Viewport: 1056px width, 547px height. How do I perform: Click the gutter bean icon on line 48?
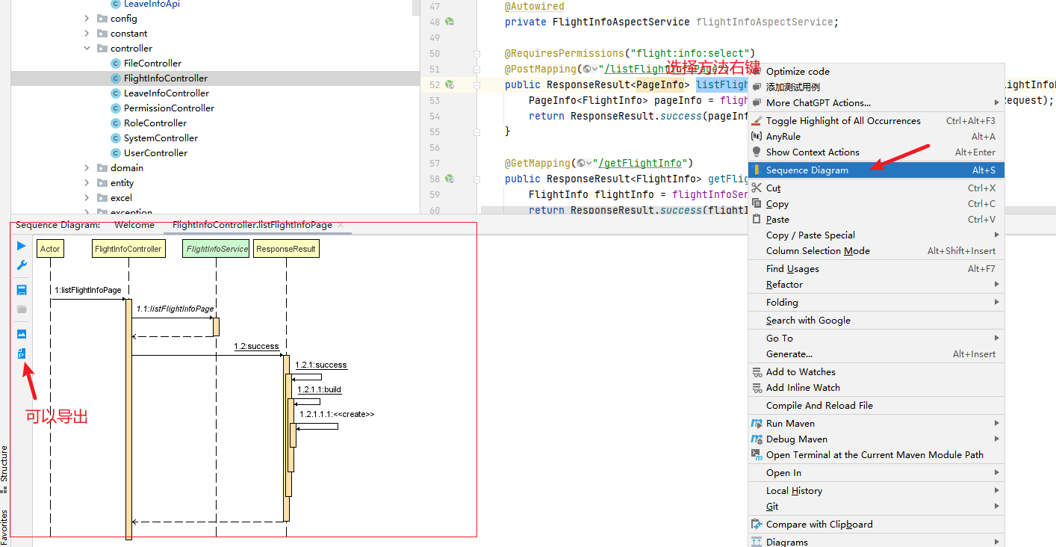(x=450, y=22)
